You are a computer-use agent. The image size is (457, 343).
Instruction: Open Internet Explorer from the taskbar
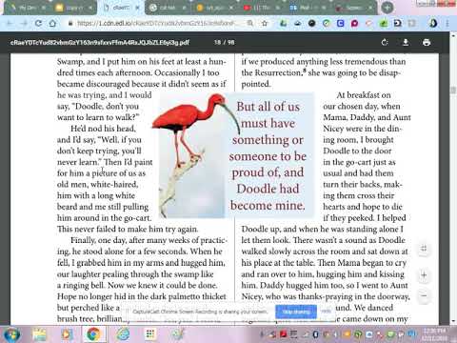[x=122, y=334]
